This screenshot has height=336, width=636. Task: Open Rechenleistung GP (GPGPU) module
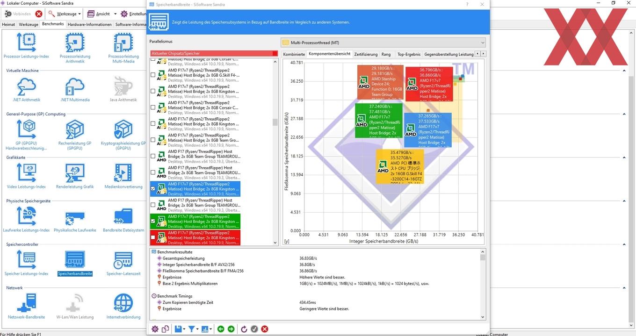[x=75, y=135]
